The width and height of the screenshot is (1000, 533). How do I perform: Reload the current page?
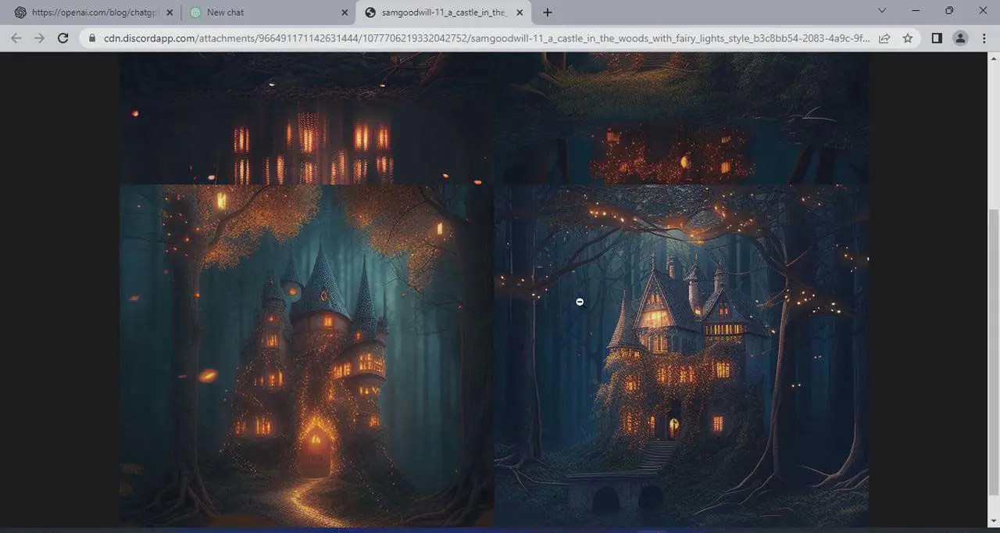tap(63, 38)
